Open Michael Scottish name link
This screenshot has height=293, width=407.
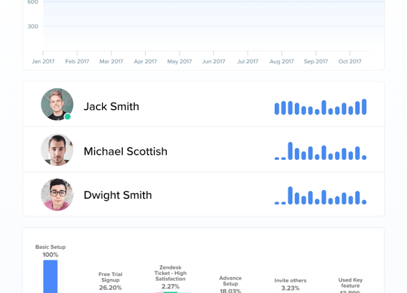pyautogui.click(x=125, y=151)
